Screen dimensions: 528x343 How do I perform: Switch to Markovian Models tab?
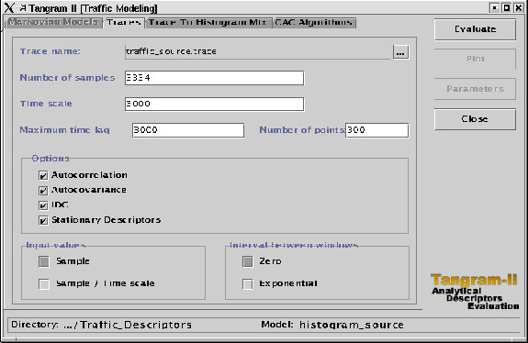coord(54,22)
